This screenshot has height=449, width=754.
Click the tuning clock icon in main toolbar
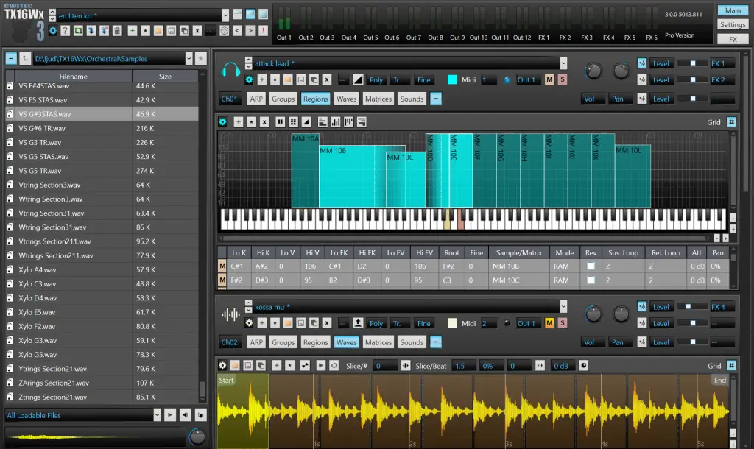point(225,30)
